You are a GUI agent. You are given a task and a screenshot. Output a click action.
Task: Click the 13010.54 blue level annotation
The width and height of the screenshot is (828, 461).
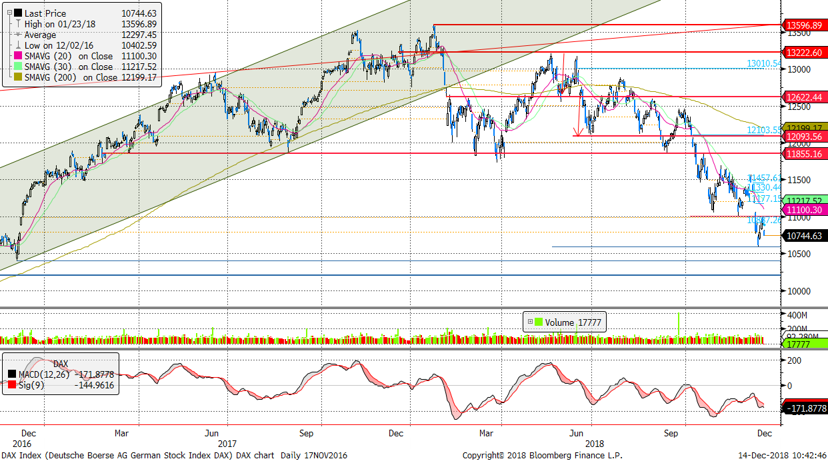point(763,63)
